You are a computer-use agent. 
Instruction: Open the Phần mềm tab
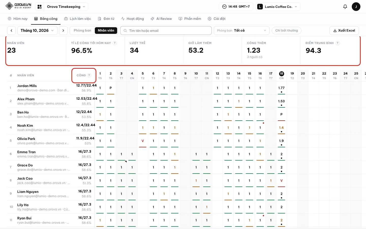point(190,19)
